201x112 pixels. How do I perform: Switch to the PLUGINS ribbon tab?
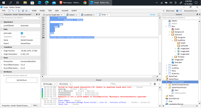[x=65, y=11]
